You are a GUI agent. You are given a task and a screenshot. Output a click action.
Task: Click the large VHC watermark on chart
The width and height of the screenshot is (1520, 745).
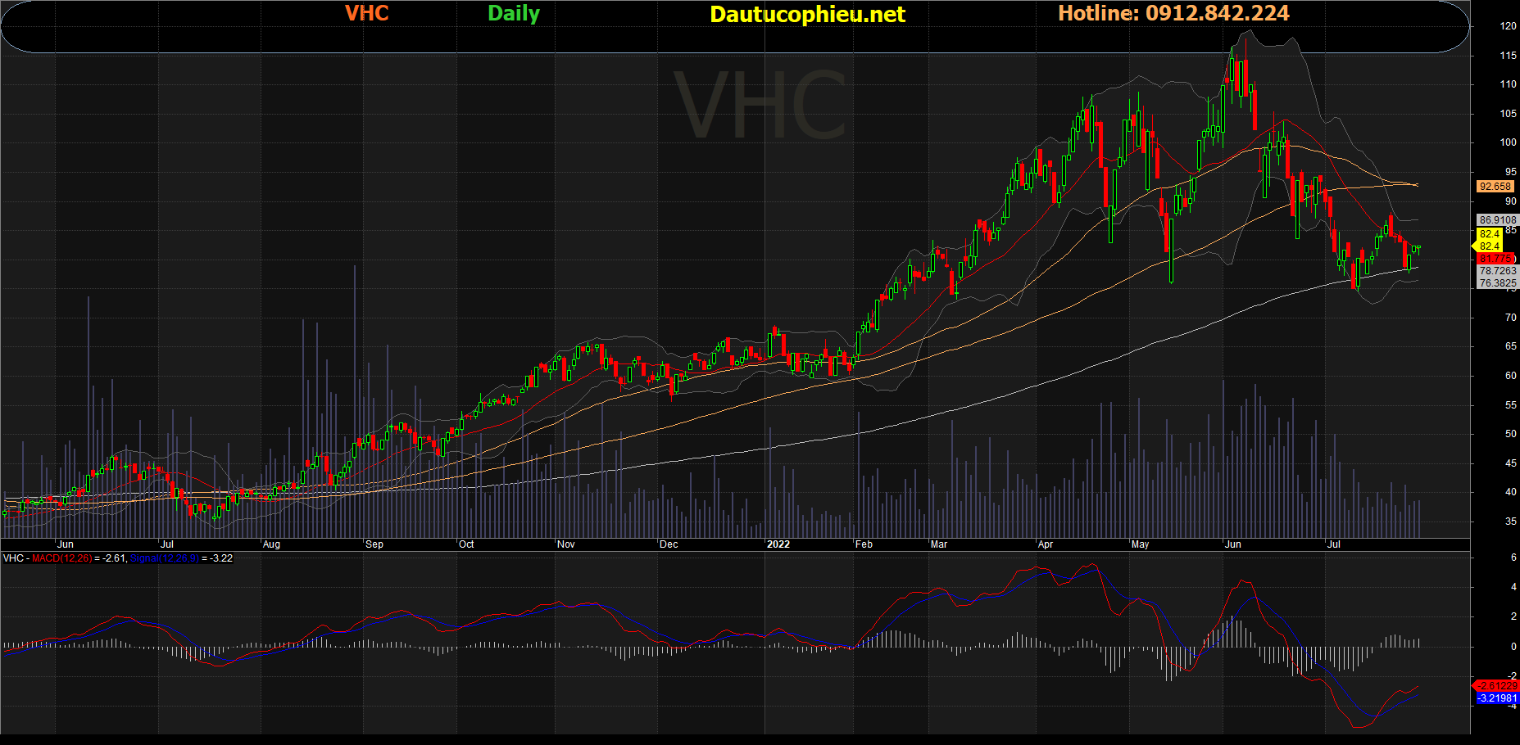760,106
